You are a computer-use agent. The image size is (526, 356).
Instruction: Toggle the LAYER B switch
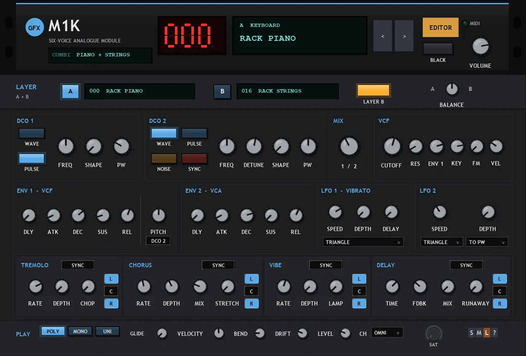click(x=373, y=90)
